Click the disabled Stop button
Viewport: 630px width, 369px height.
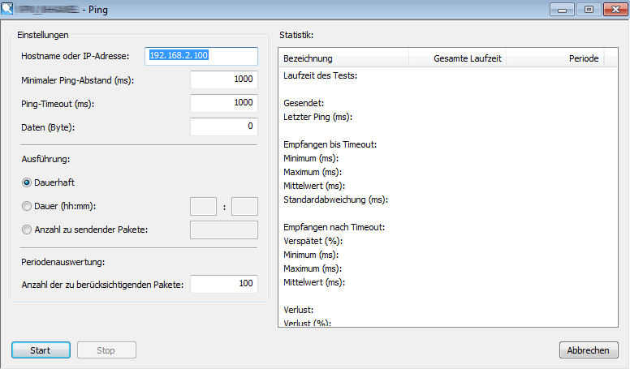[106, 350]
